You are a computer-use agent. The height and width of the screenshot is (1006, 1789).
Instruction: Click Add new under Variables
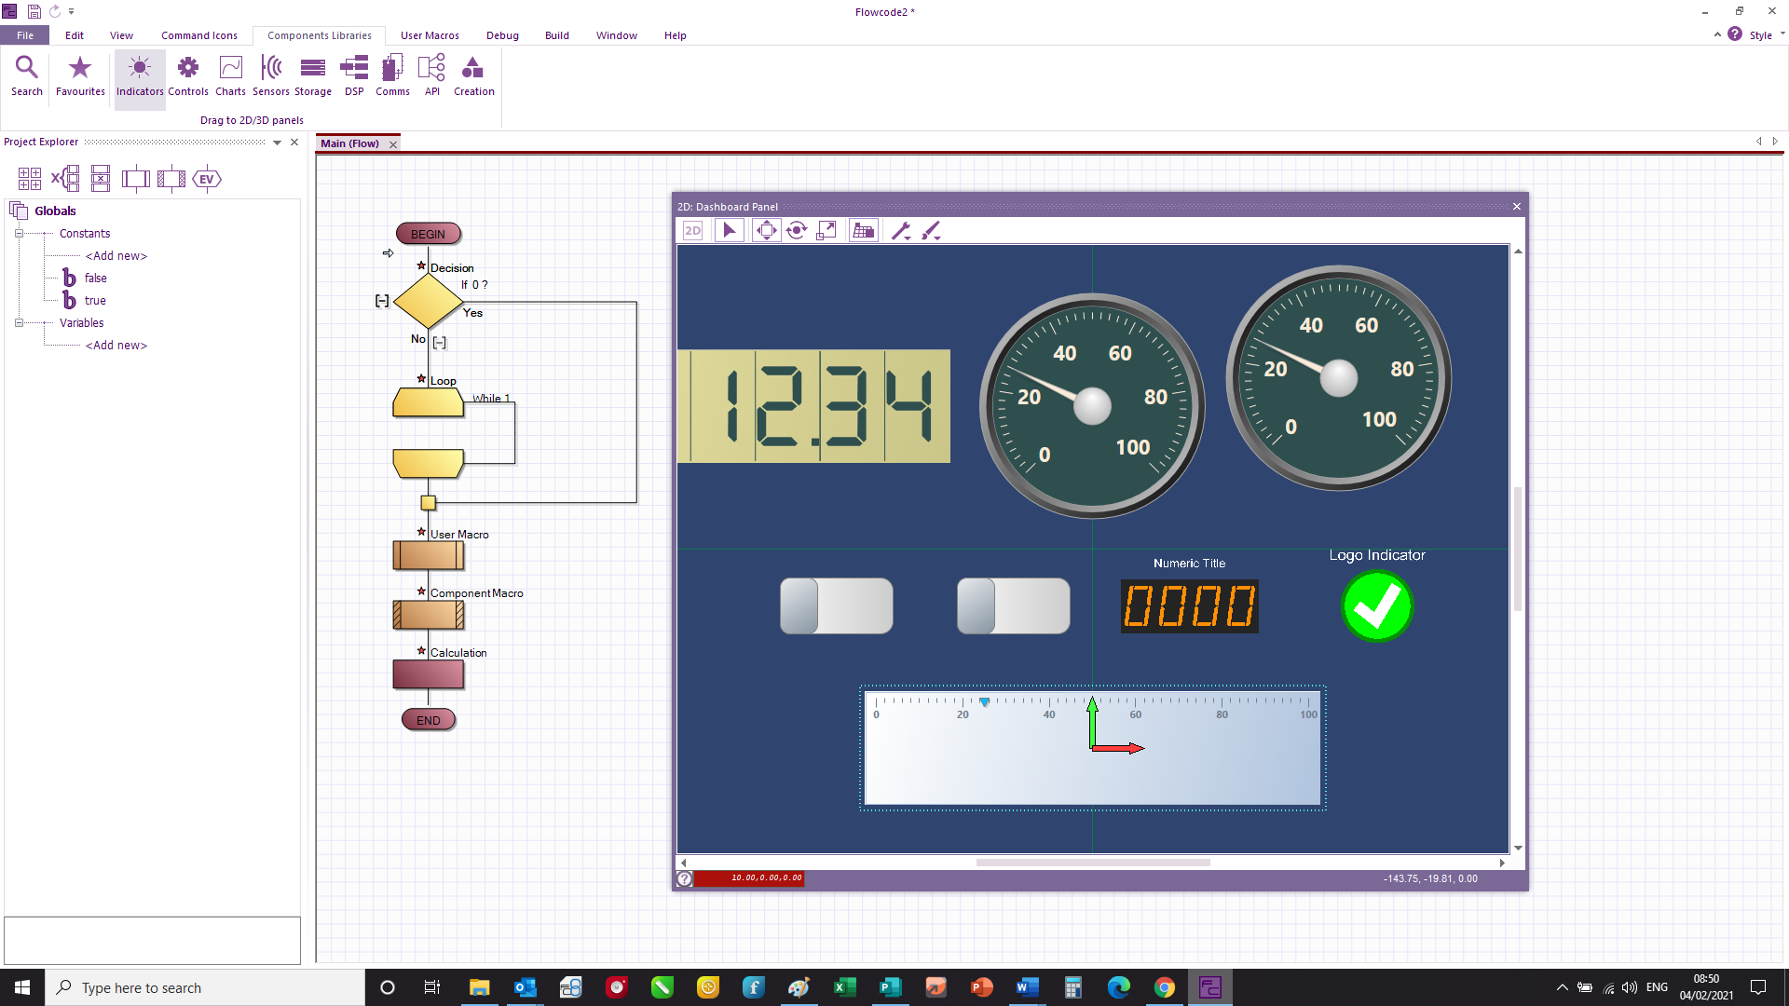pyautogui.click(x=116, y=346)
